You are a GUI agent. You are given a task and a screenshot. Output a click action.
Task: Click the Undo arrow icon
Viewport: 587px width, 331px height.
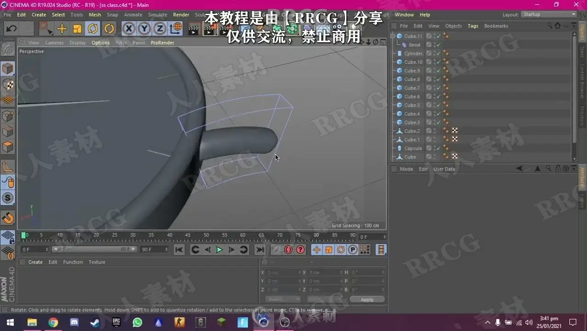point(11,29)
